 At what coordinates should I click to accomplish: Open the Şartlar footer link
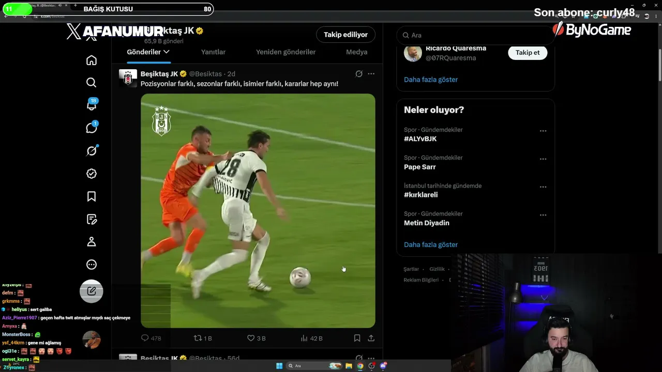click(x=411, y=269)
